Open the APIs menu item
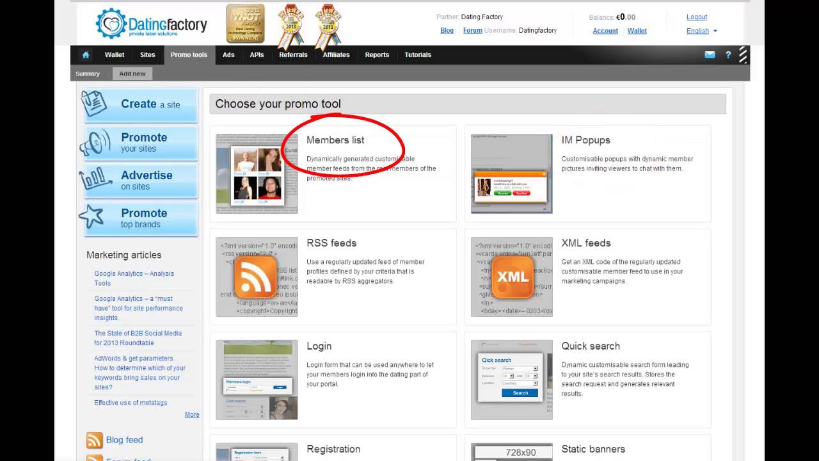Image resolution: width=819 pixels, height=461 pixels. 257,55
